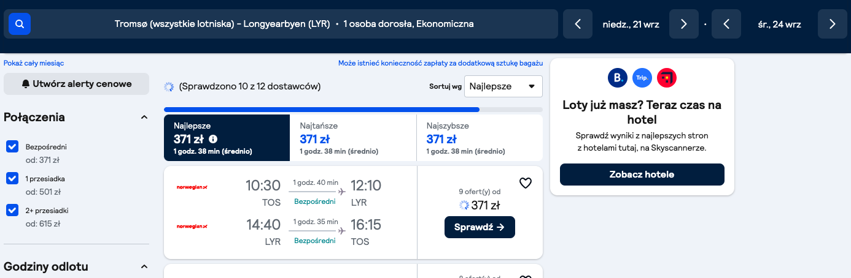851x278 pixels.
Task: Collapse the Połączenia filter section
Action: pyautogui.click(x=144, y=117)
